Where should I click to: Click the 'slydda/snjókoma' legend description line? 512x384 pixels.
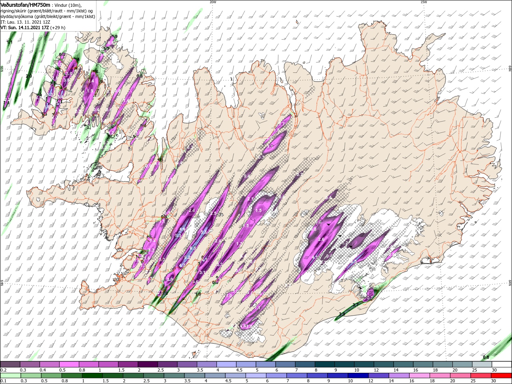pyautogui.click(x=47, y=16)
